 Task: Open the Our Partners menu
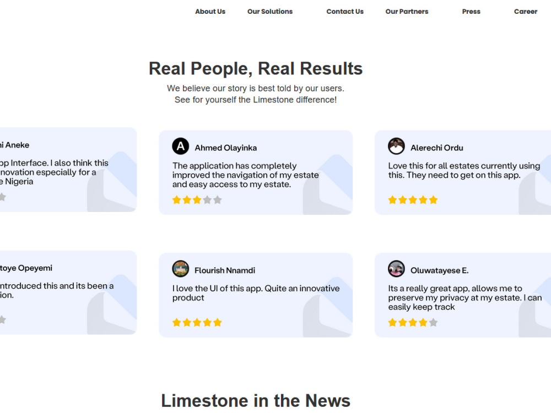click(x=407, y=12)
